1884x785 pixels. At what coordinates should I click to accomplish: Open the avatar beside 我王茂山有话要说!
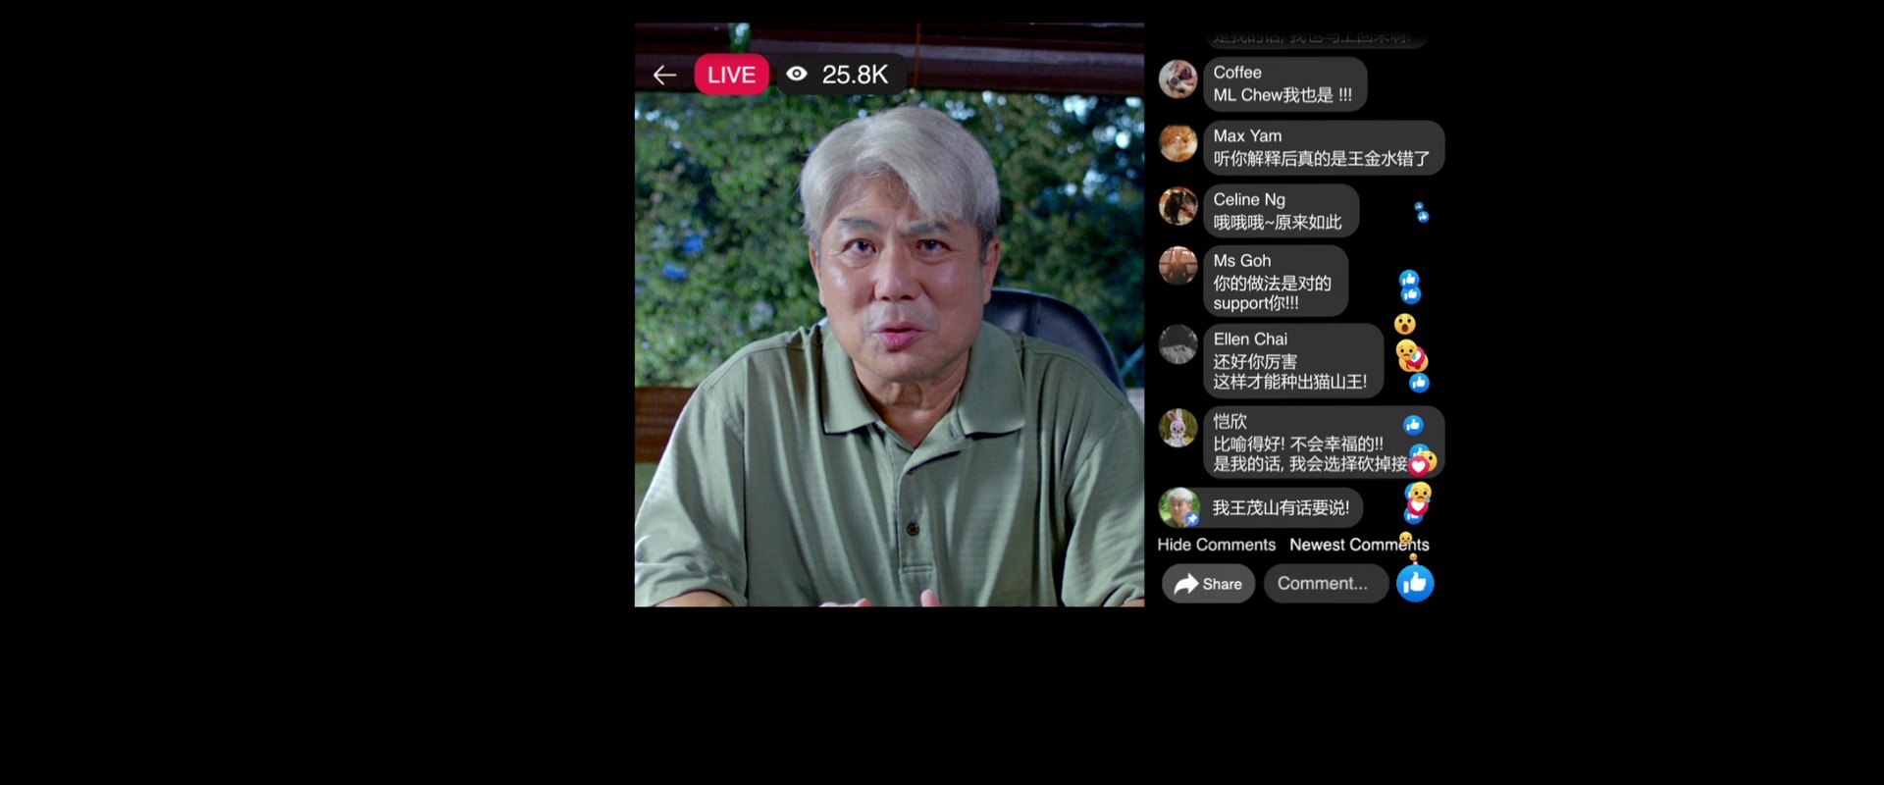1178,507
